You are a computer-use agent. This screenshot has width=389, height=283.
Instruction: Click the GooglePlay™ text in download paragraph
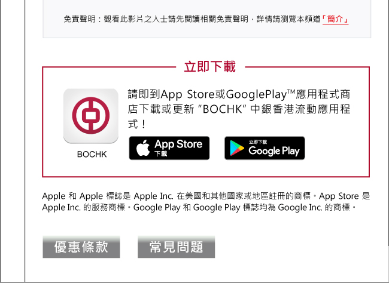(x=260, y=94)
